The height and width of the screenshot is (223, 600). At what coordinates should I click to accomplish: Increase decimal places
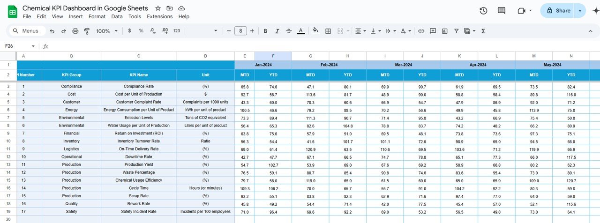tap(165, 31)
